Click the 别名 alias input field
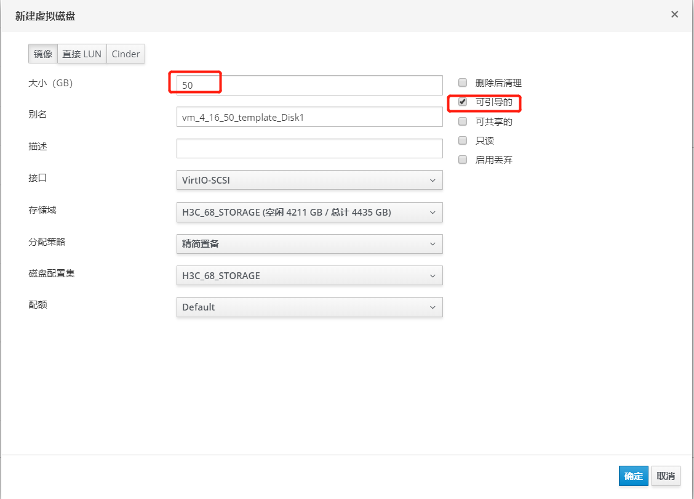 coord(309,117)
